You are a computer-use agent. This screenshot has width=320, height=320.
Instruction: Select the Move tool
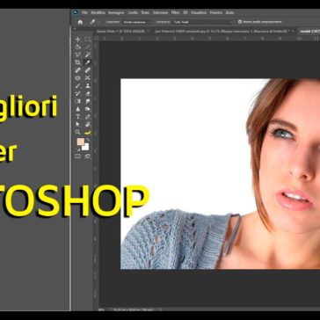click(x=77, y=40)
